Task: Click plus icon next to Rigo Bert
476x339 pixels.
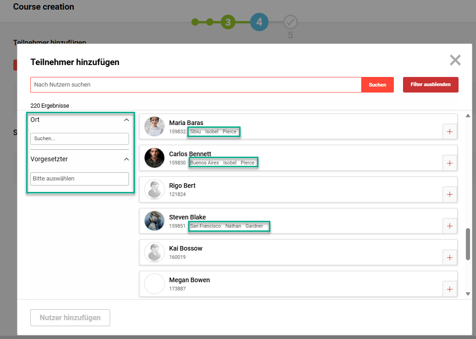Action: [449, 194]
